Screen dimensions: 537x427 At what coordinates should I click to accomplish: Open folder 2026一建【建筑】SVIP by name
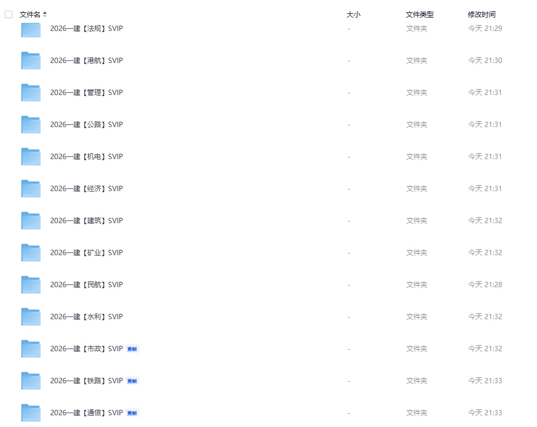pos(86,220)
